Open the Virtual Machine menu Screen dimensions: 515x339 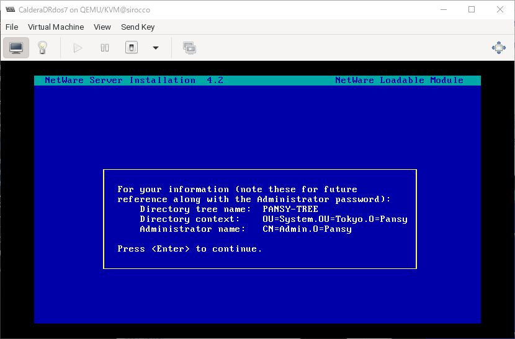click(x=56, y=27)
